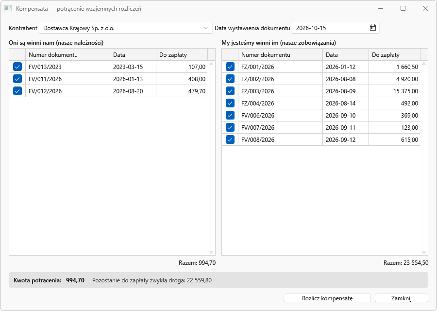437x311 pixels.
Task: Click Rozlicz kompensatę button
Action: pos(327,298)
